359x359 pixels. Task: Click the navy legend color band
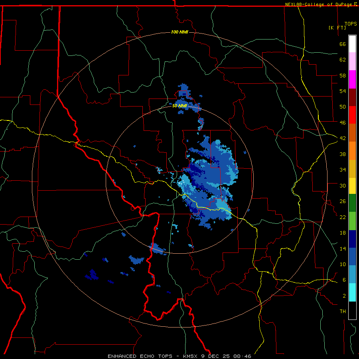(x=352, y=239)
